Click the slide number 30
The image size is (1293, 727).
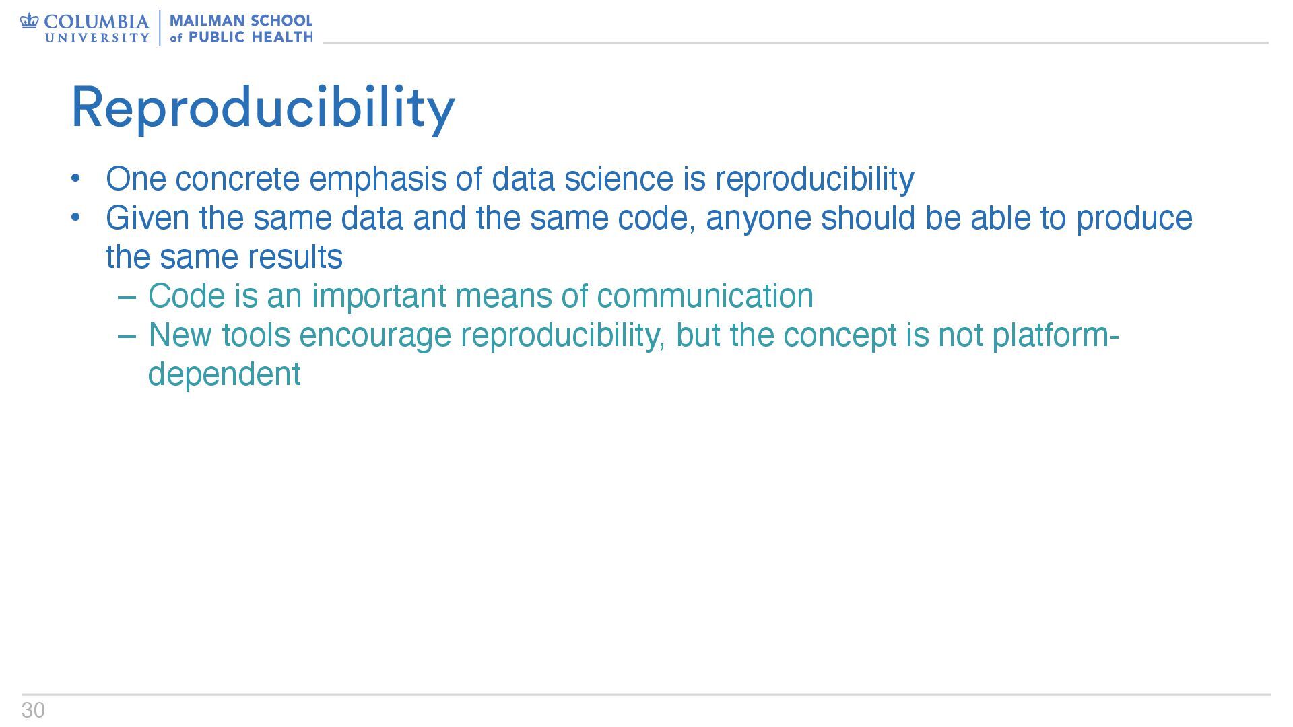[x=33, y=710]
